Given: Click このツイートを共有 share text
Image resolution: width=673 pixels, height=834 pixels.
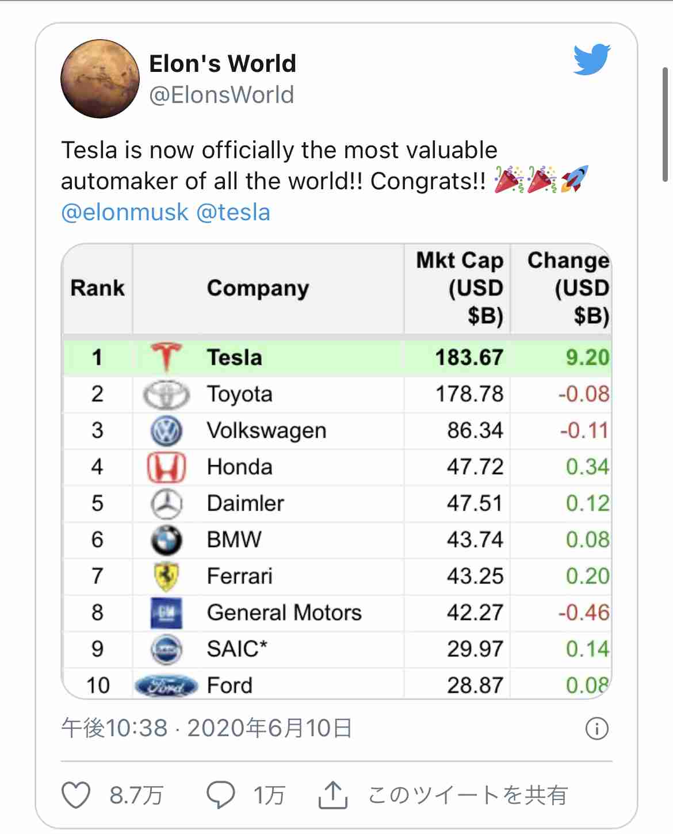Looking at the screenshot, I should coord(468,795).
